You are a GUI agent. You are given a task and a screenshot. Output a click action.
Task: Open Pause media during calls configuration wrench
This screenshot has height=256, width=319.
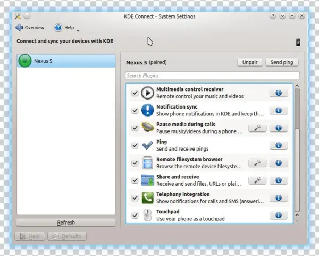257,128
